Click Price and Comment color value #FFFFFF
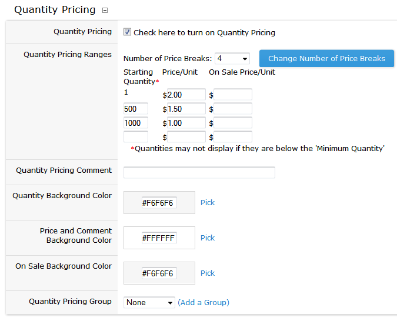Image resolution: width=397 pixels, height=321 pixels. (159, 238)
